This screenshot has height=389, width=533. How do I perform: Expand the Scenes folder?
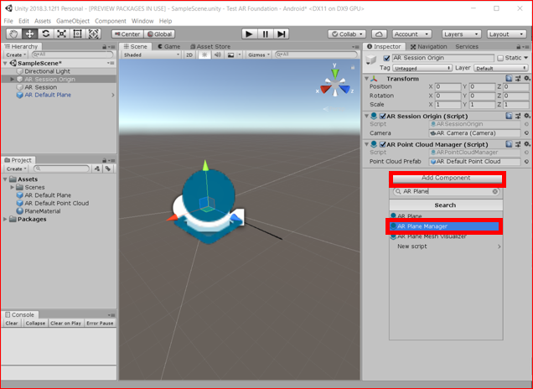point(13,187)
